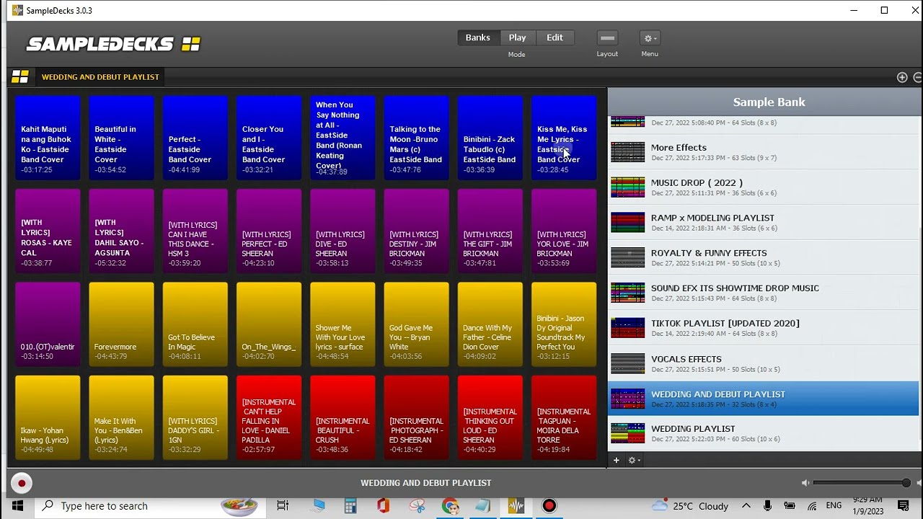Select VOCALS EFFECTS bank

coord(764,363)
